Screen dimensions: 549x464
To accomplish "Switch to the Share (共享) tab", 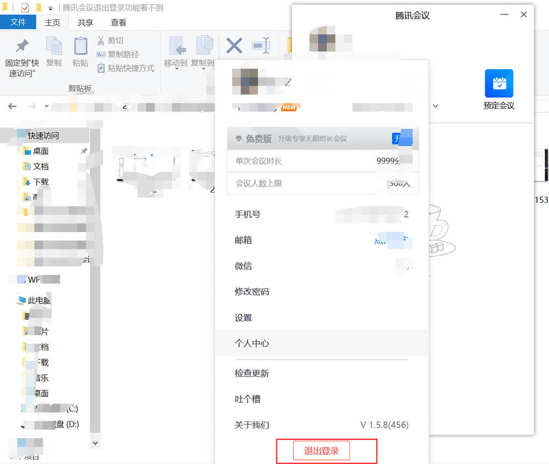I will click(x=85, y=22).
